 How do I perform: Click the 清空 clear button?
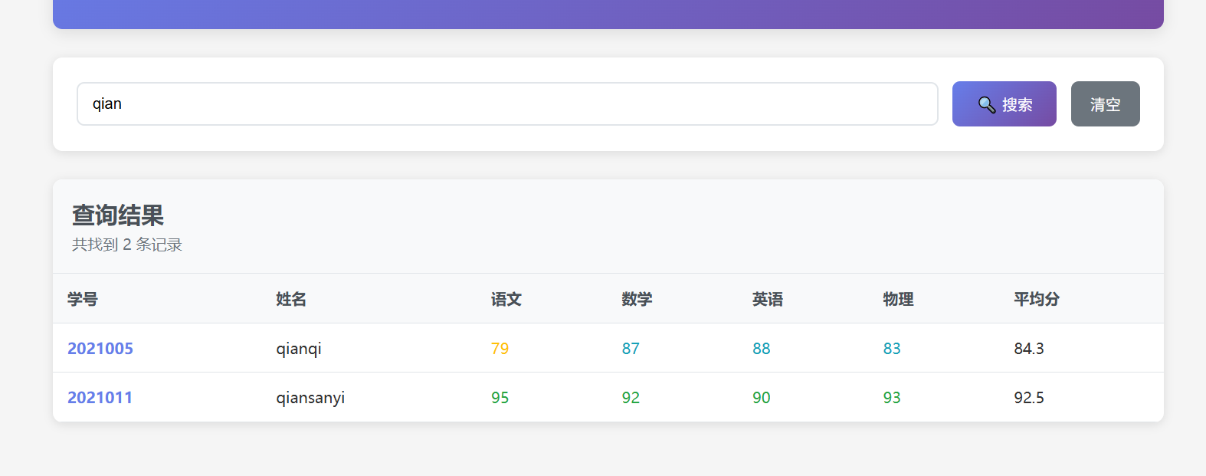tap(1105, 103)
